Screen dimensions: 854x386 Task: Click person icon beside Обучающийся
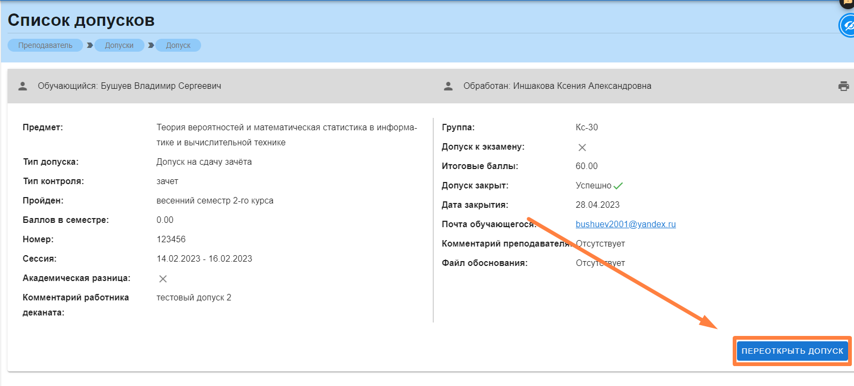click(23, 86)
